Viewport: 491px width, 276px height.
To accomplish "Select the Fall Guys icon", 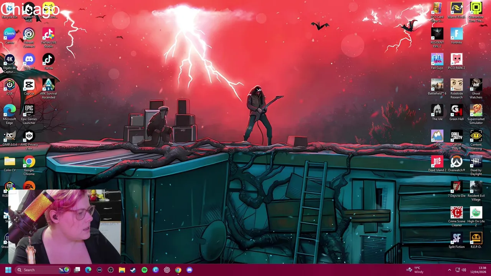I will click(437, 61).
